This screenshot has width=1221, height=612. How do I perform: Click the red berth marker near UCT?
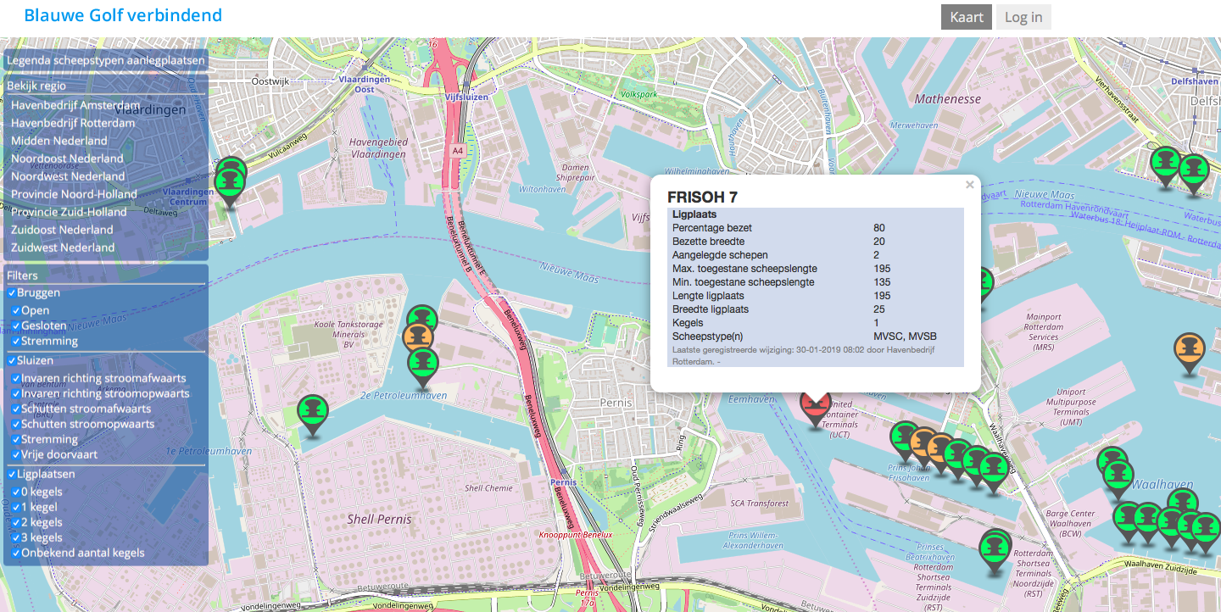click(x=816, y=407)
